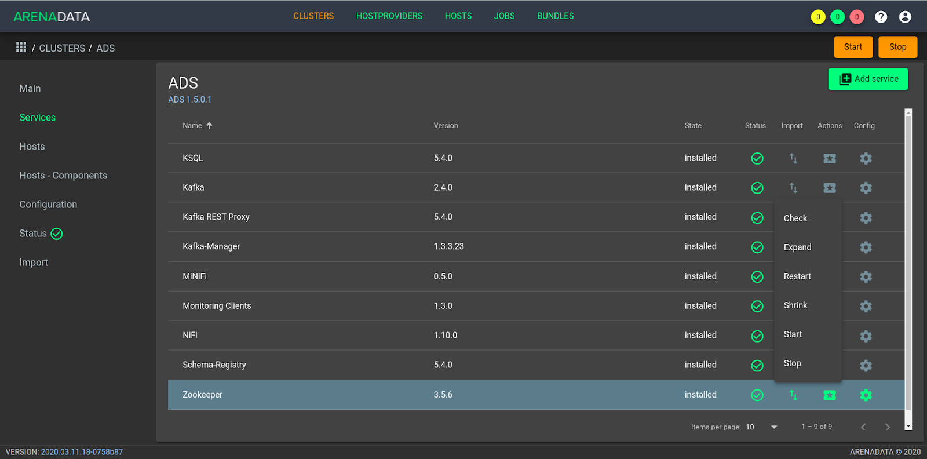Open config gear for NiFi service
The image size is (927, 459).
(x=866, y=336)
